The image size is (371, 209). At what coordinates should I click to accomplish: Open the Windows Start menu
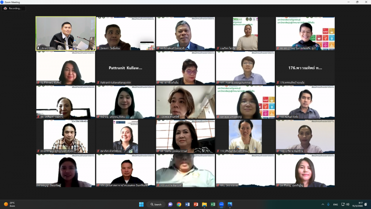(141, 204)
